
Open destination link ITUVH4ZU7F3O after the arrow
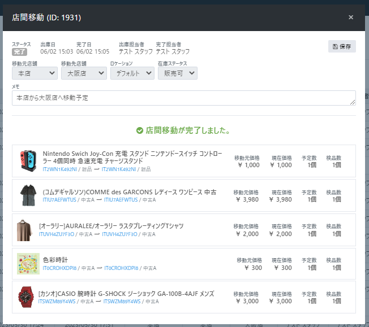click(119, 234)
